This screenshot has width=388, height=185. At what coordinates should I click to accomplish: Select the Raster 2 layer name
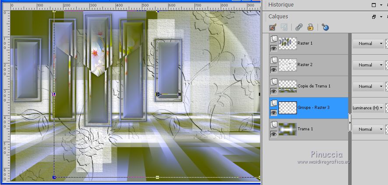(305, 65)
